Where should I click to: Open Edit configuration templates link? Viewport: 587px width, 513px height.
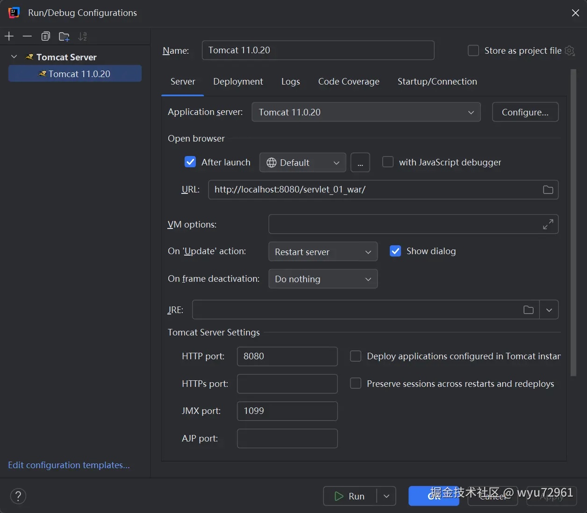click(x=69, y=465)
